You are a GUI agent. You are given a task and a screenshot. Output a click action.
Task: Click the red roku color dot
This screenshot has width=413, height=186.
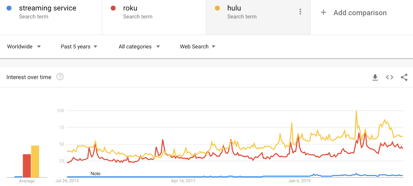[x=113, y=8]
